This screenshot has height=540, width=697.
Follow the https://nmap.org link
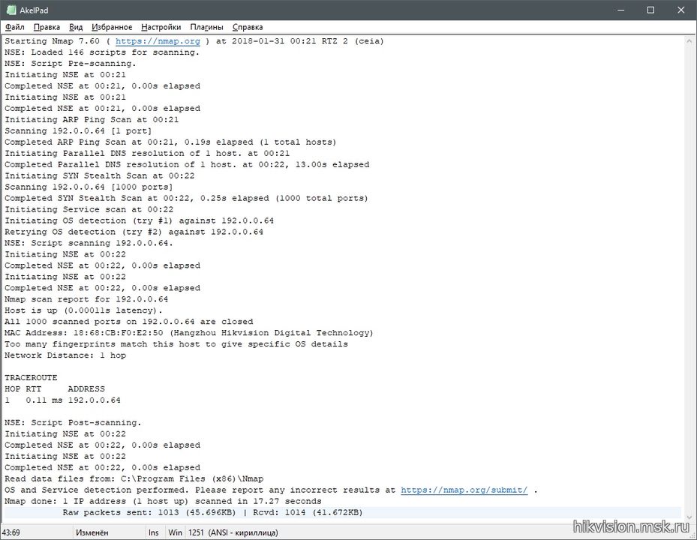(x=158, y=41)
